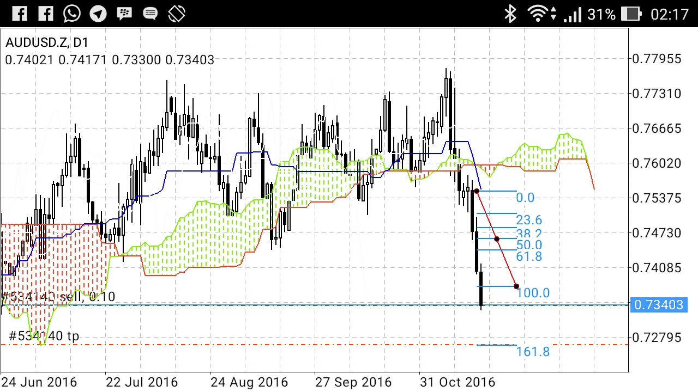
Task: Tap the 02:17 clock
Action: tap(670, 14)
